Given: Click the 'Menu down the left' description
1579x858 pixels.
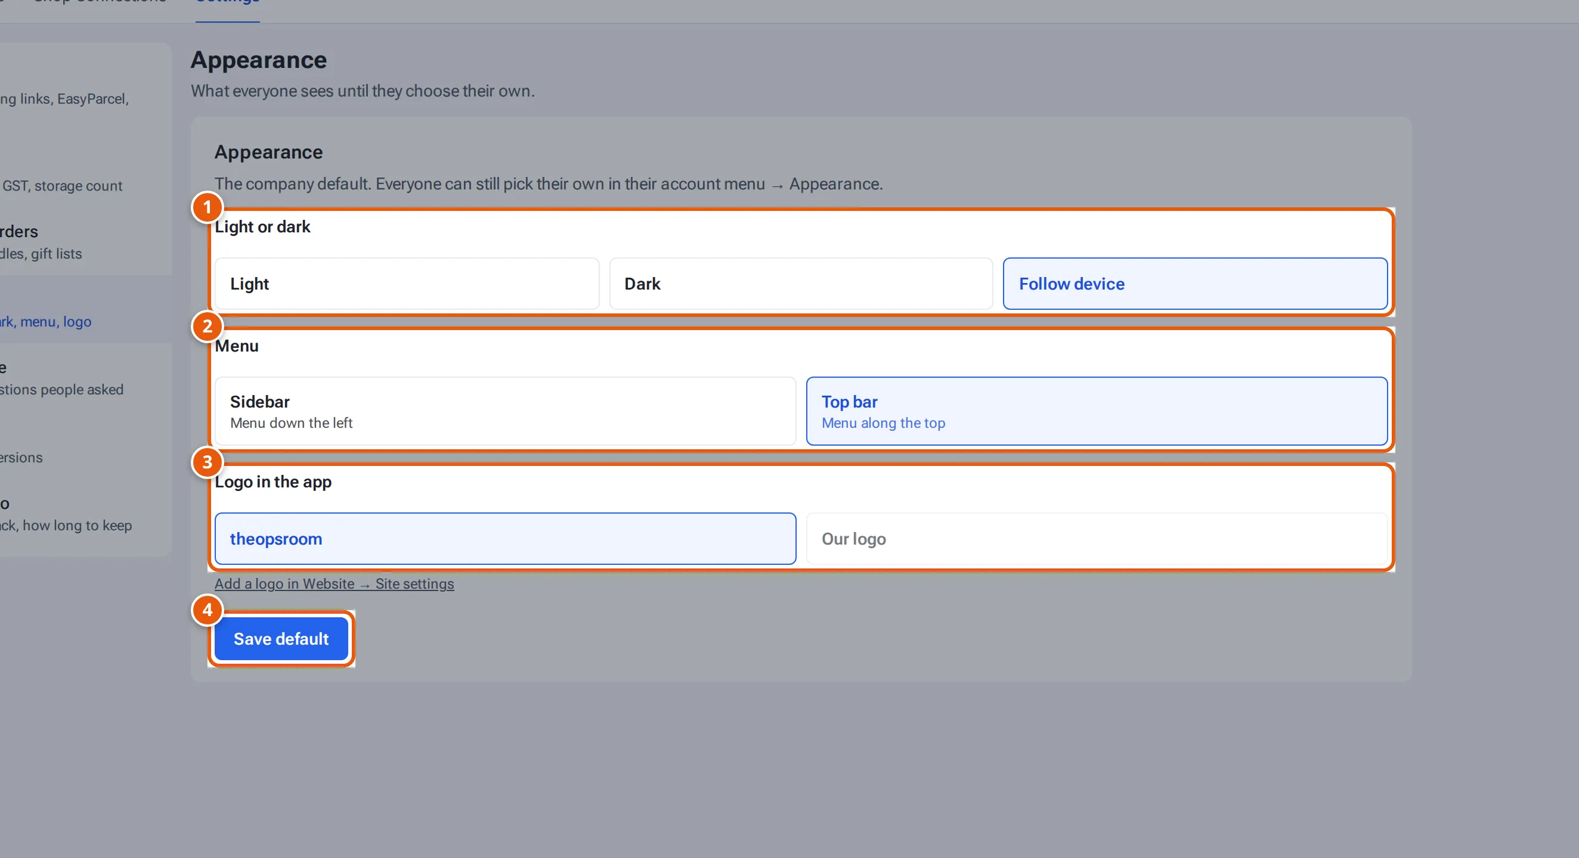Looking at the screenshot, I should [291, 422].
